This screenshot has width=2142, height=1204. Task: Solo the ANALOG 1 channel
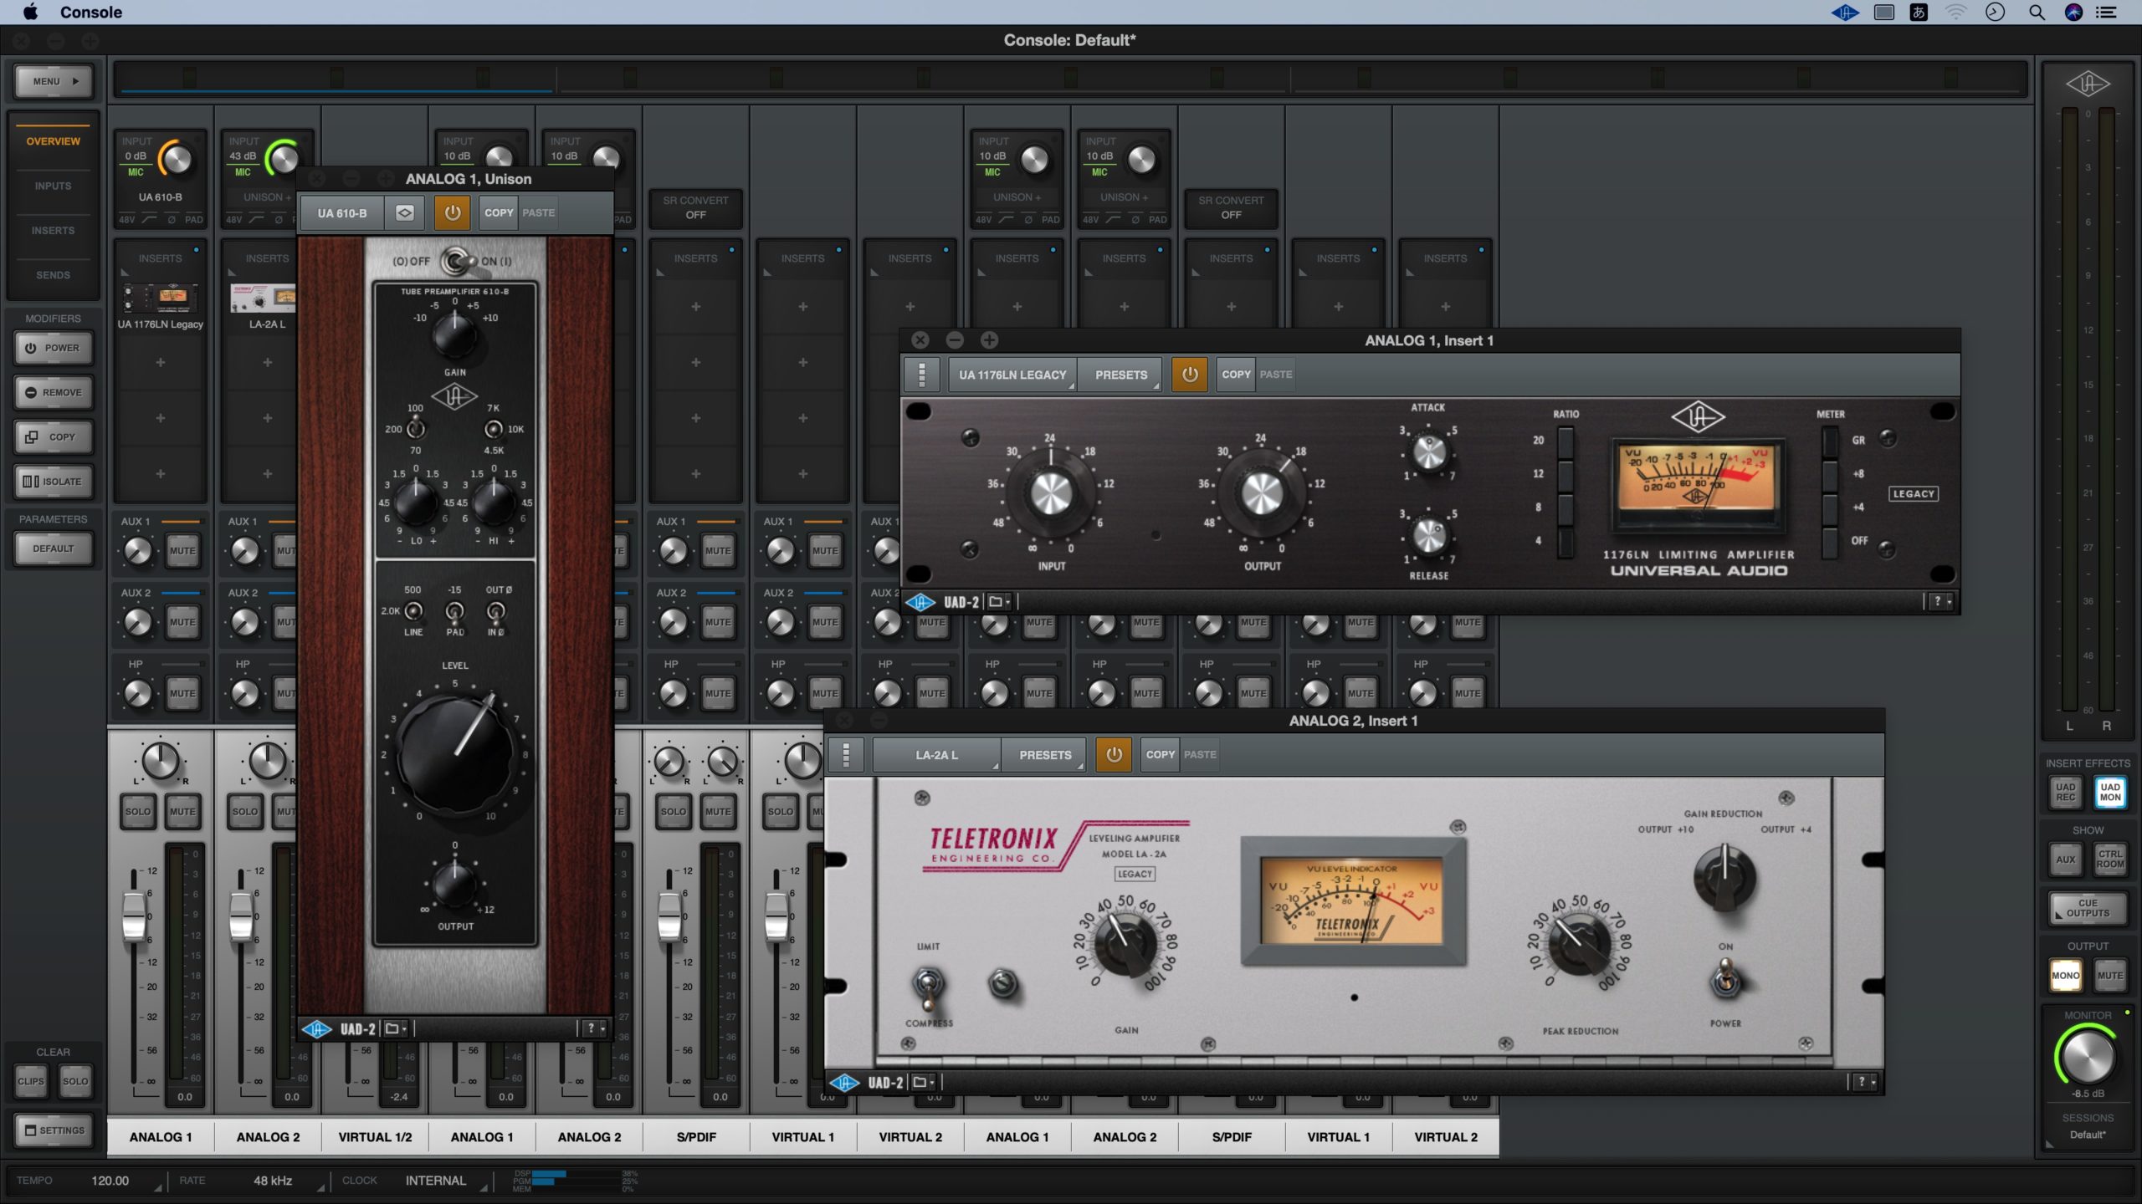tap(138, 811)
